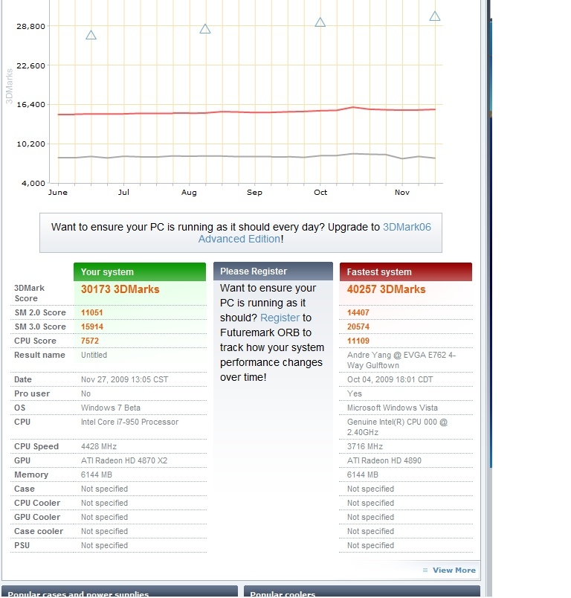571x598 pixels.
Task: Click the triangle marker above June
Action: click(x=91, y=35)
